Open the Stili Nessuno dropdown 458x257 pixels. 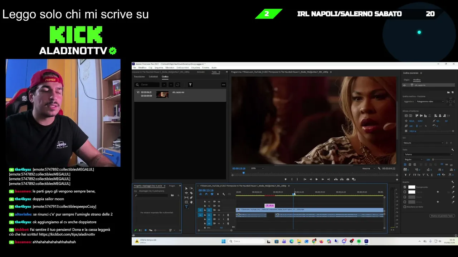(423, 143)
